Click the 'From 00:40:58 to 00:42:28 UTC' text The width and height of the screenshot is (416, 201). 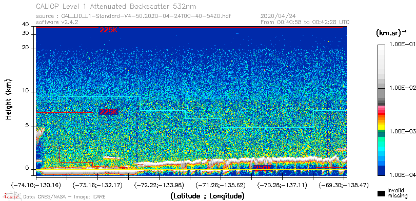[x=305, y=22]
